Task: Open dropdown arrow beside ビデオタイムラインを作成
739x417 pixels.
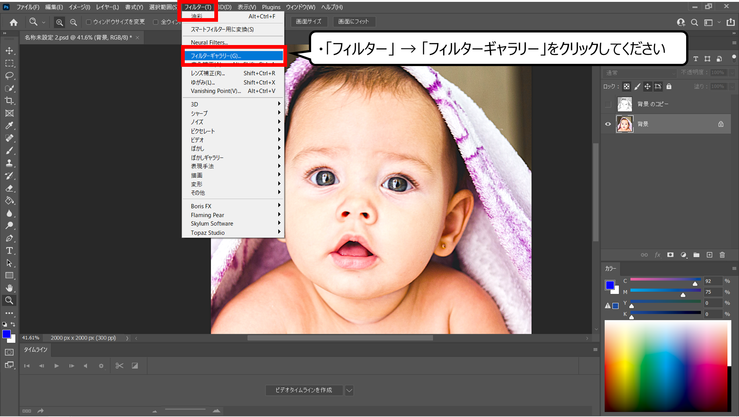Action: 349,390
